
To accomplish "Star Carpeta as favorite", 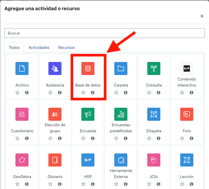I will [x=116, y=93].
